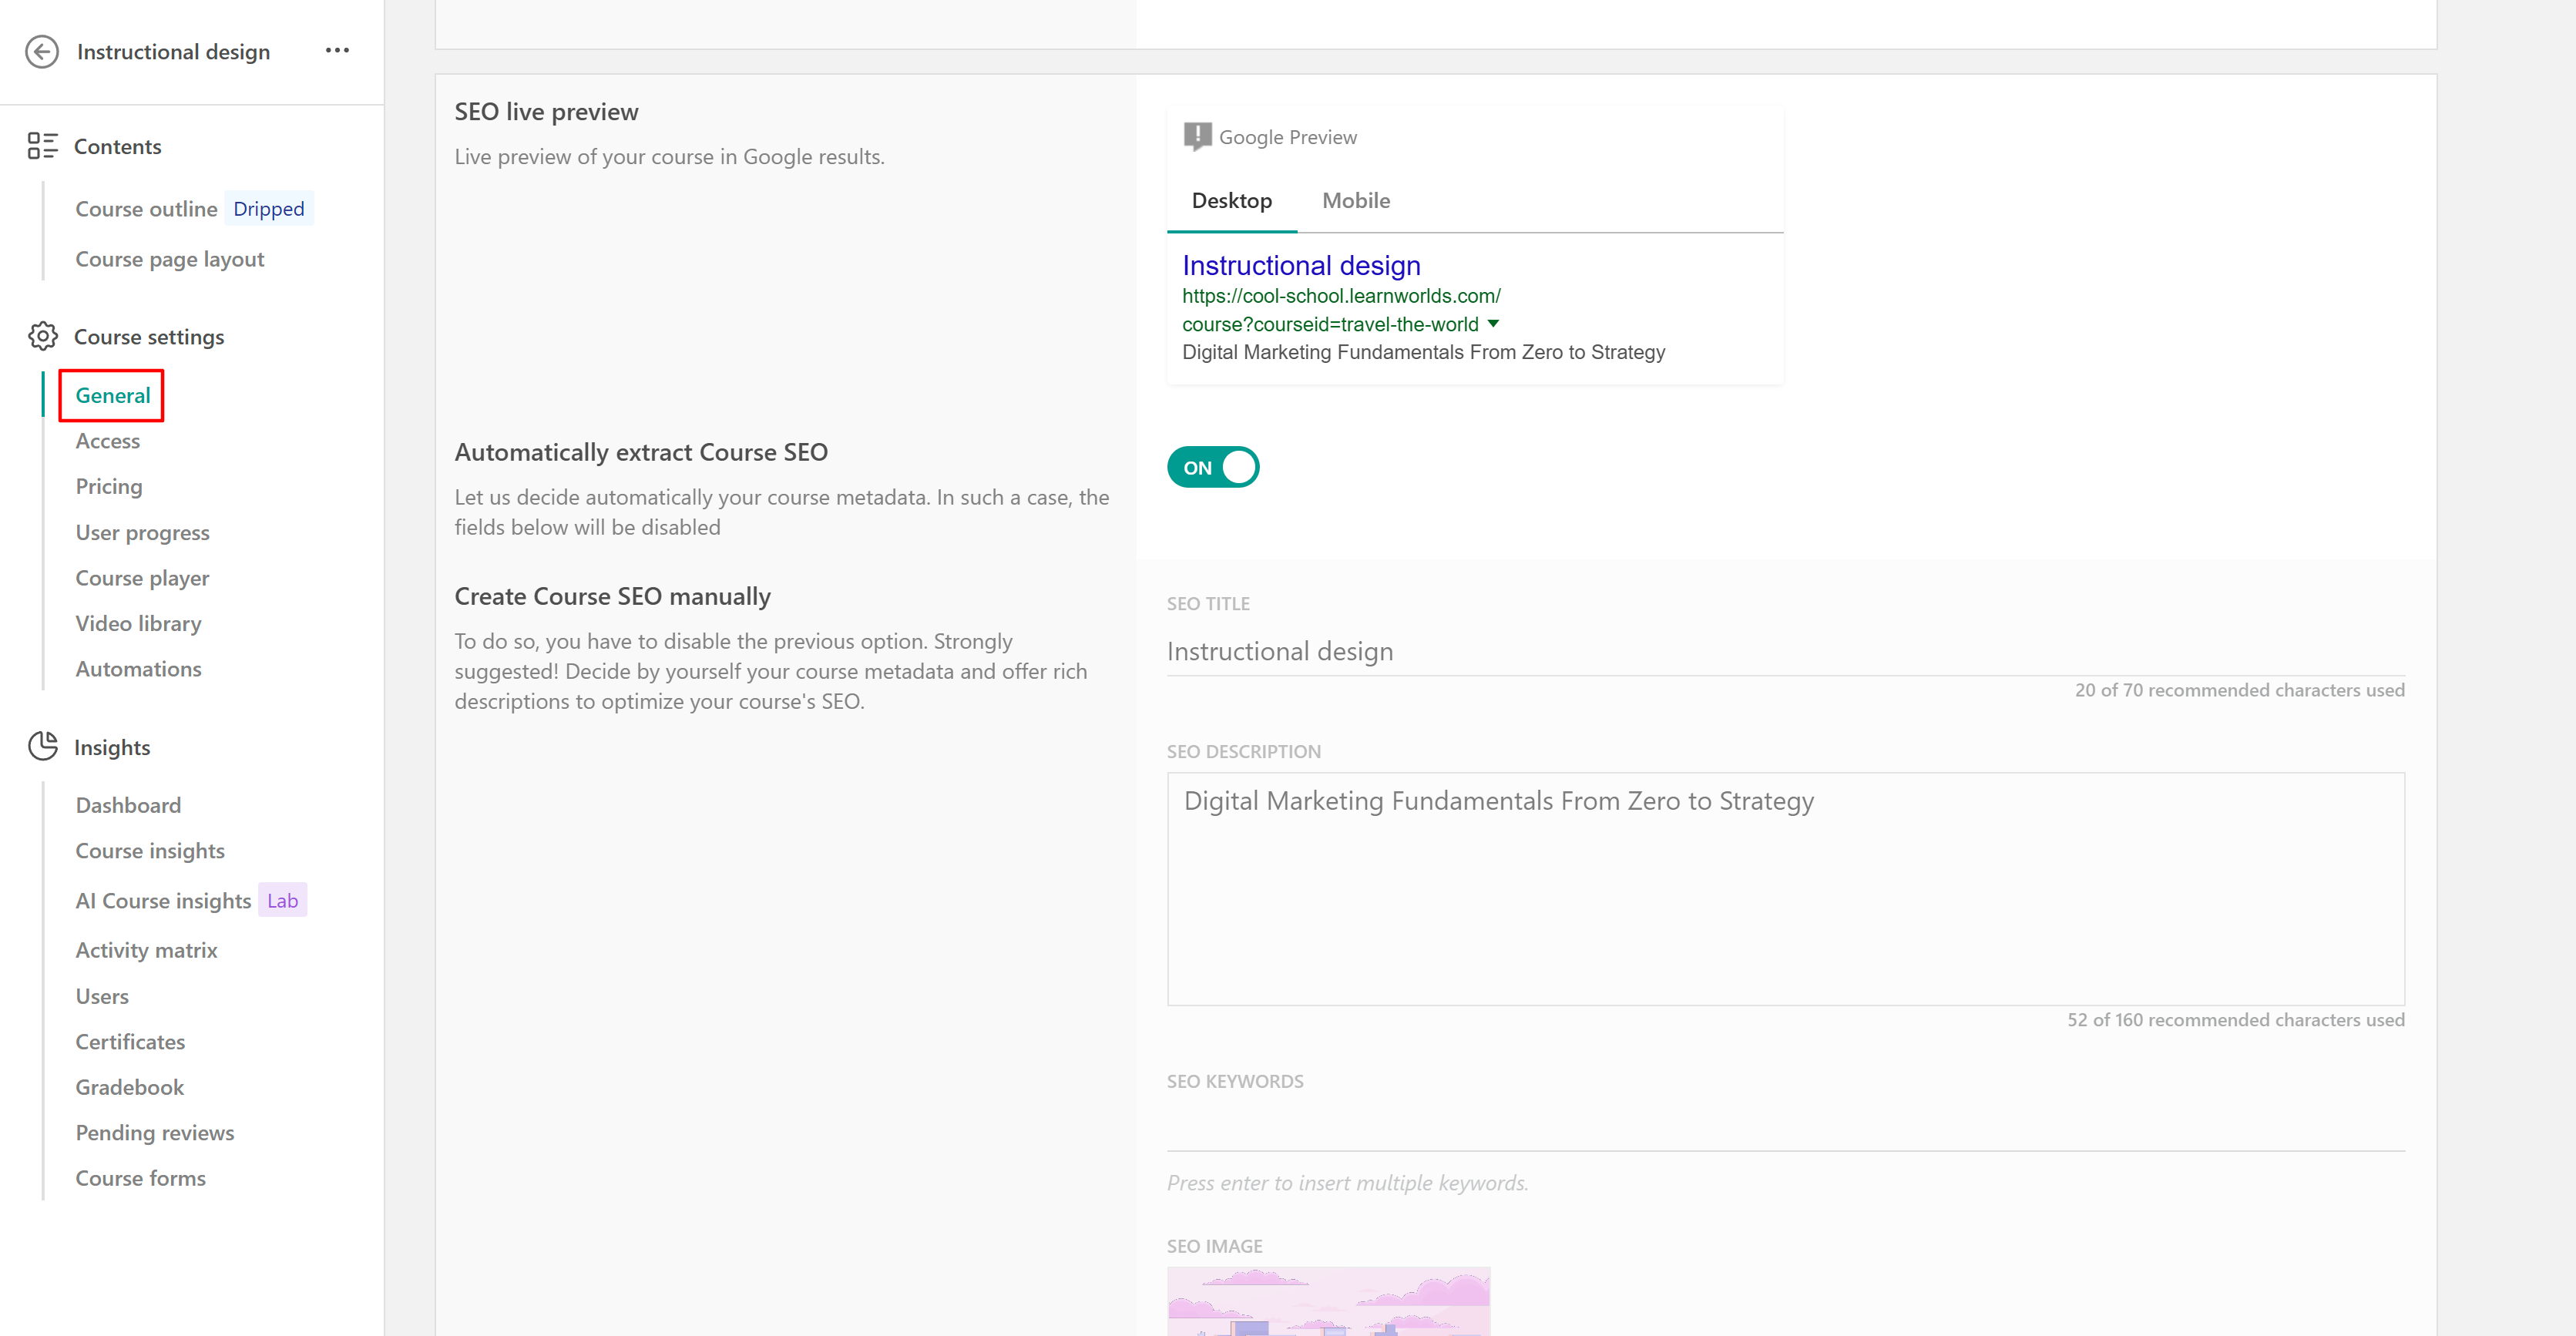
Task: Click the Dripped badge on Course outline
Action: pyautogui.click(x=268, y=208)
